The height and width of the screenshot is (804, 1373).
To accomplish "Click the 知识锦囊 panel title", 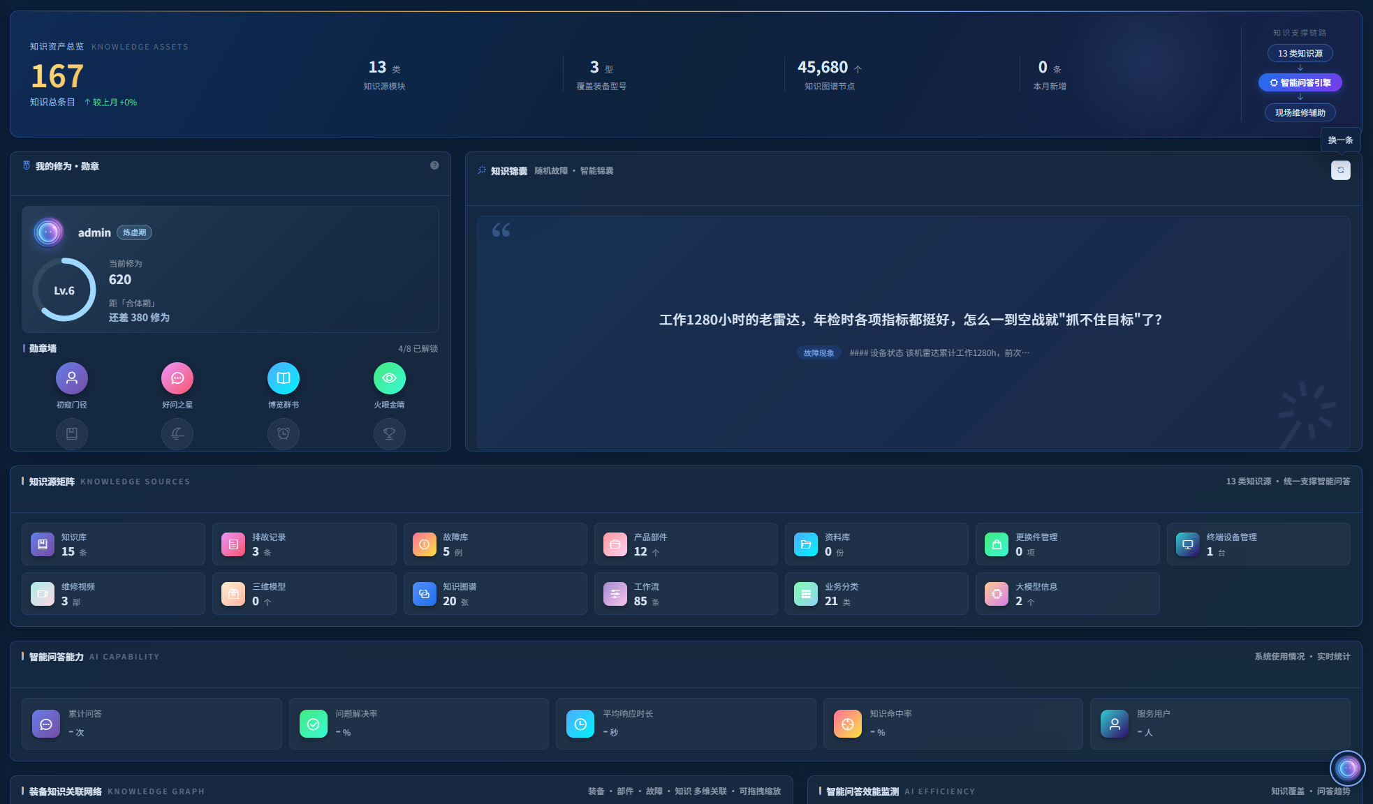I will pyautogui.click(x=508, y=171).
